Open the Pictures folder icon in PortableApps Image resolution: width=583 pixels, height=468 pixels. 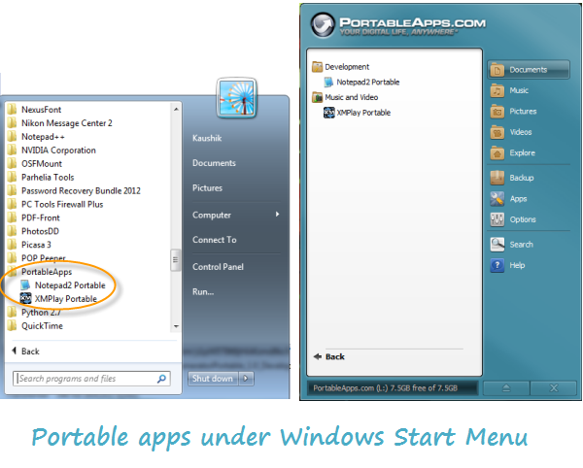point(497,111)
